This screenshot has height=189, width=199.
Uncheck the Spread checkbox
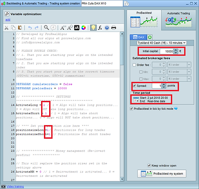pos(134,86)
